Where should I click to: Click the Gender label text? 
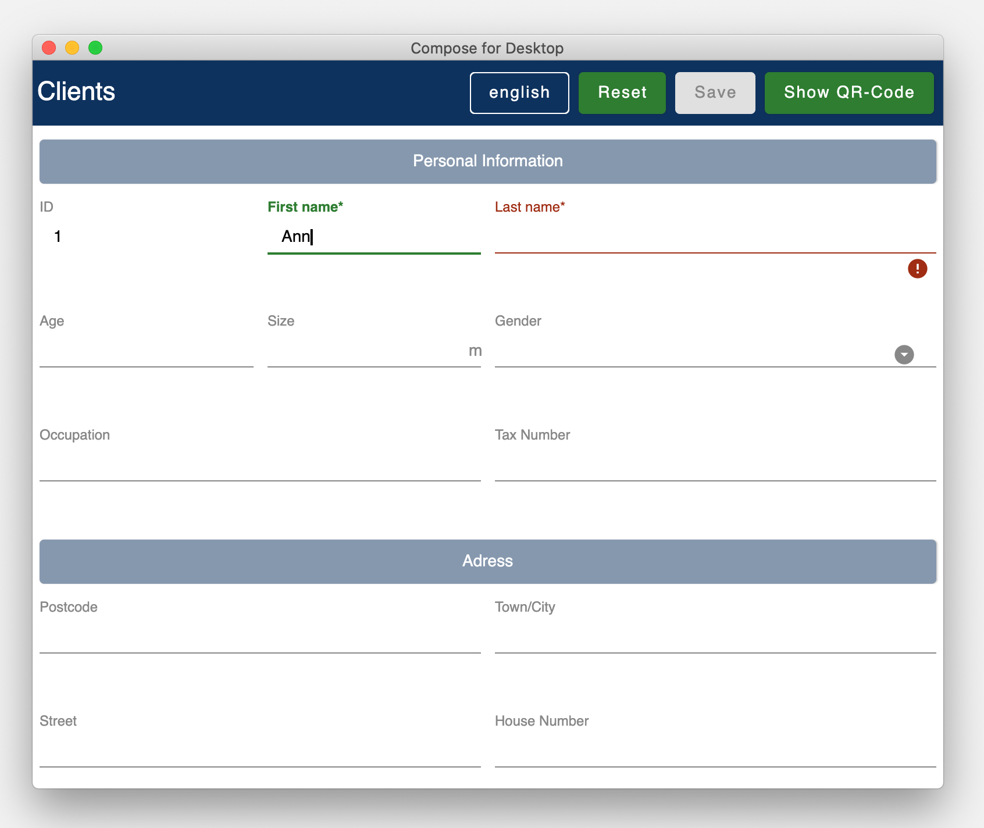(x=518, y=321)
